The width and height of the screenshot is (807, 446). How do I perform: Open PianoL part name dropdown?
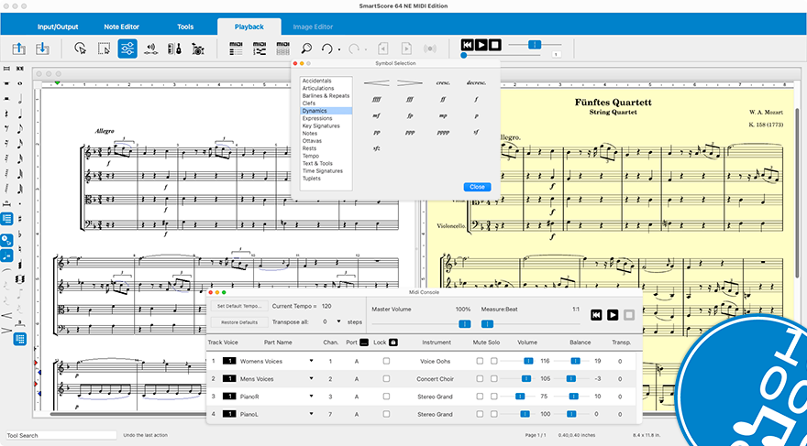pos(312,414)
